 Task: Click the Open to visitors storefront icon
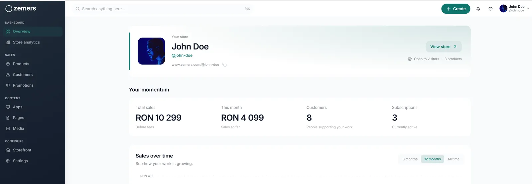coord(410,59)
